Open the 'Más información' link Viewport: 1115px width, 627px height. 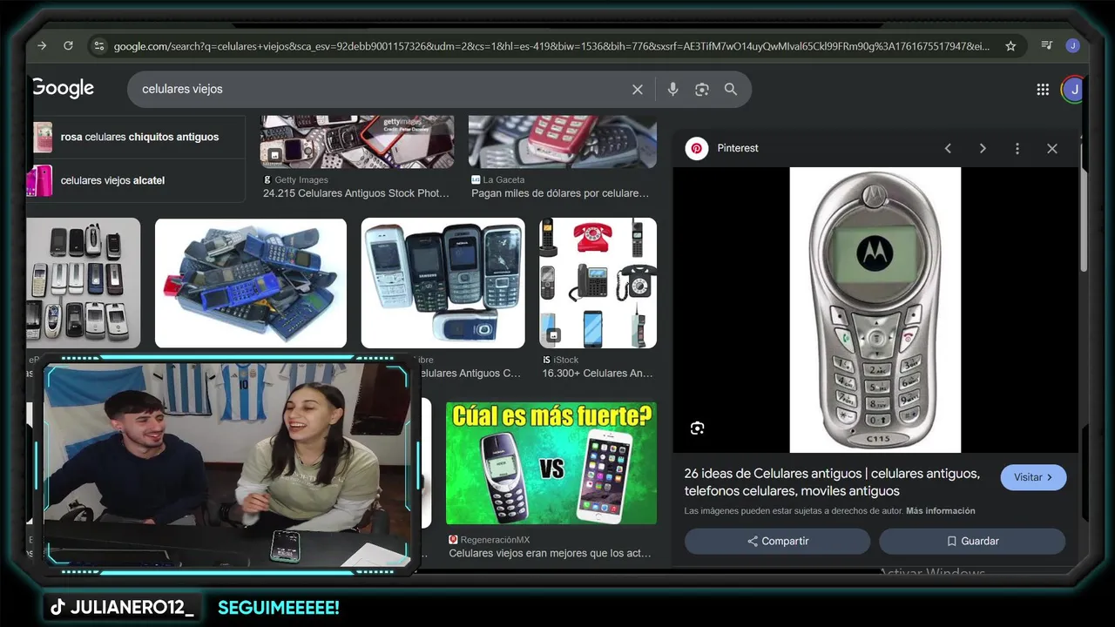(x=941, y=511)
